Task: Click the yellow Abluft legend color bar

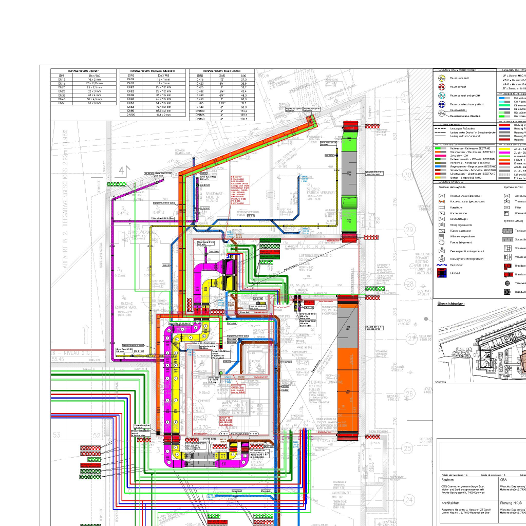Action: click(x=504, y=149)
